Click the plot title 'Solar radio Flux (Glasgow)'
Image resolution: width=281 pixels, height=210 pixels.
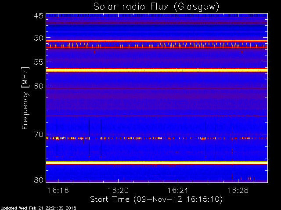click(156, 7)
